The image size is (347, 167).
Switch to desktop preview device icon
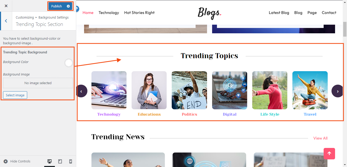click(x=50, y=161)
